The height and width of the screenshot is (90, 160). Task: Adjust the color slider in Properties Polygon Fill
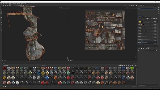tap(148, 51)
